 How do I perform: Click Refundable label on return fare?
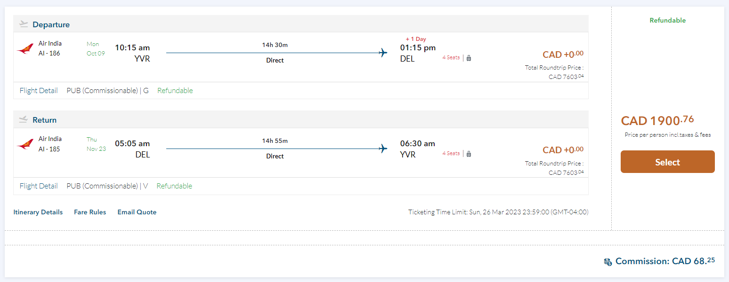(175, 186)
